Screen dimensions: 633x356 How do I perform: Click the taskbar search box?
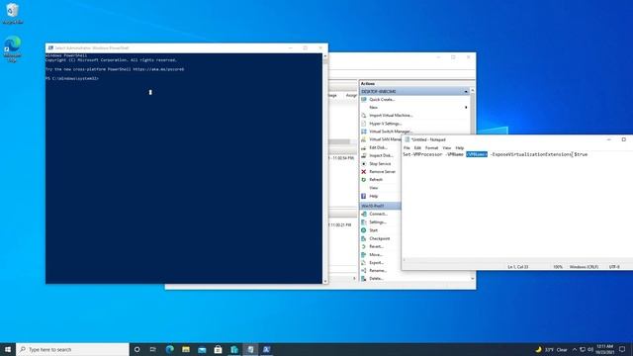(72, 349)
